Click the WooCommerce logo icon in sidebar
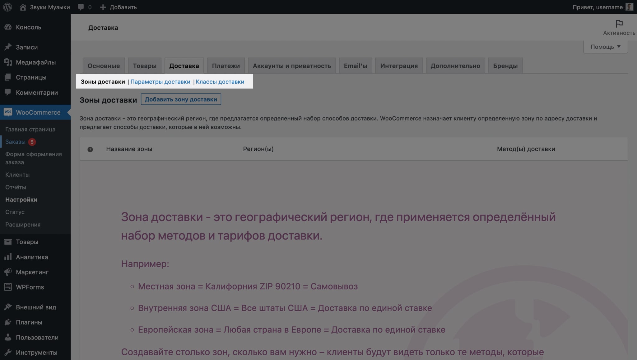This screenshot has width=637, height=360. [x=8, y=112]
